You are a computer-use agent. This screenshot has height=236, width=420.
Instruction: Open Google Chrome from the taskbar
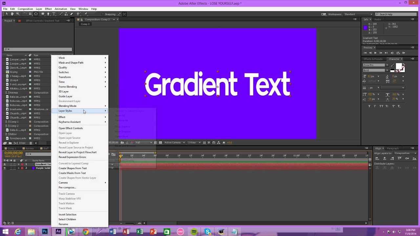point(85,231)
